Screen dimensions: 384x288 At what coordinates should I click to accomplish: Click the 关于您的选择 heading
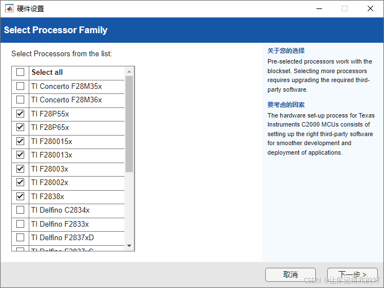tap(286, 51)
